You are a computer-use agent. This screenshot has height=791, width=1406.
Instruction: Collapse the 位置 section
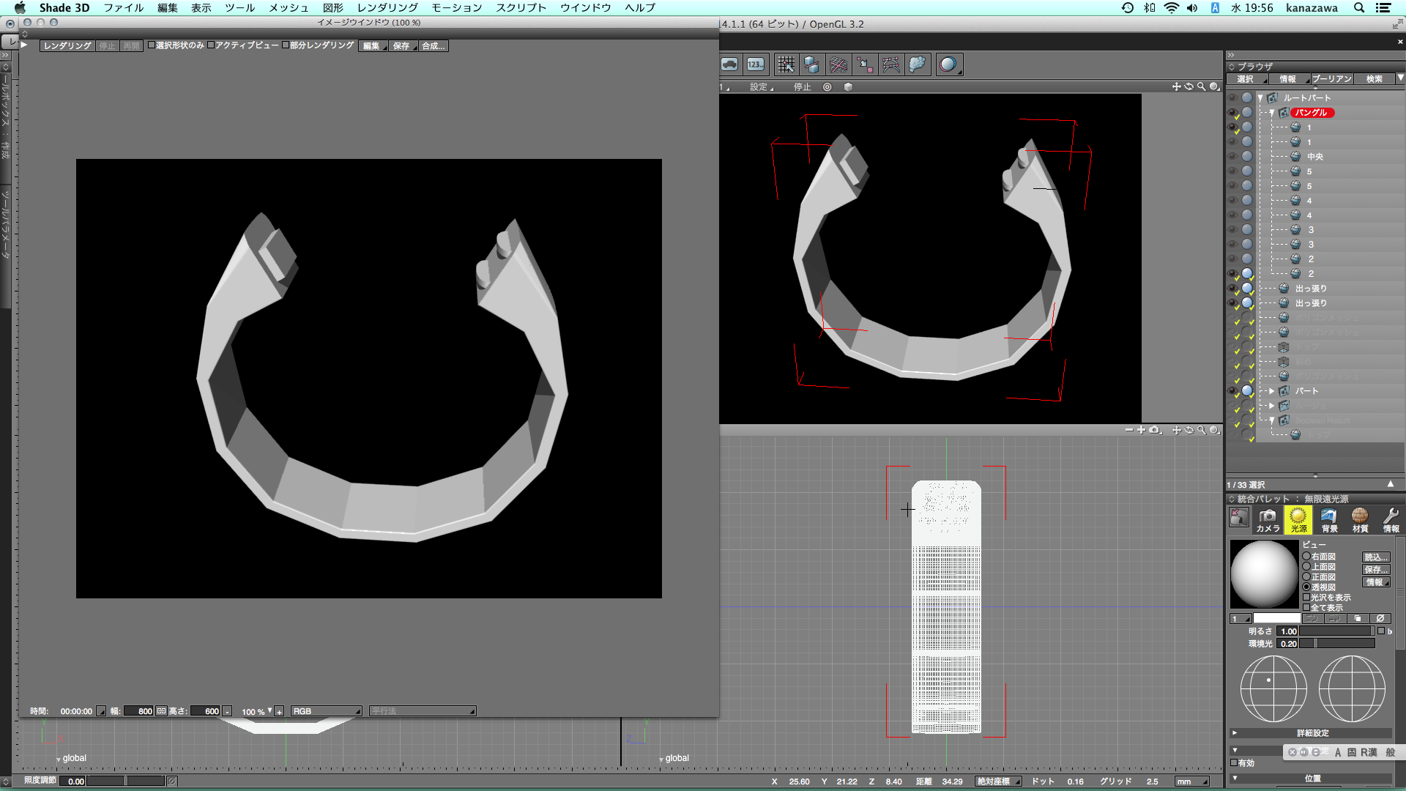coord(1235,778)
